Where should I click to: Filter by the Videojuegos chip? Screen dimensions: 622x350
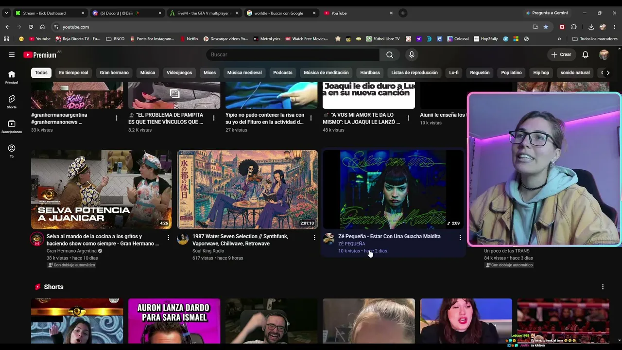(x=179, y=72)
